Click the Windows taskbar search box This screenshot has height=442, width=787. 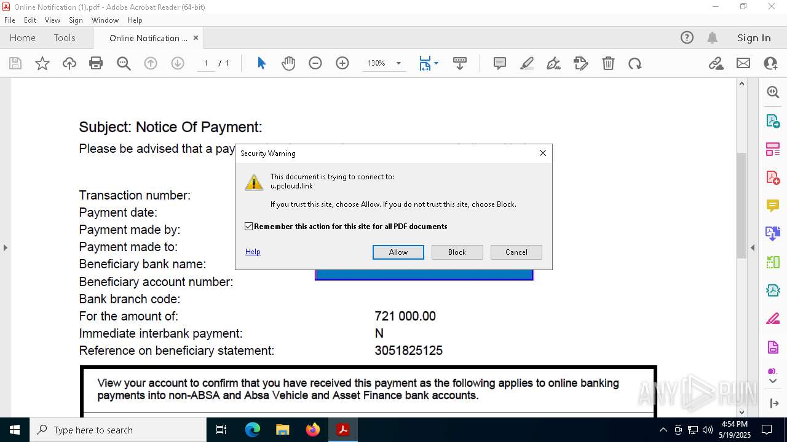[118, 430]
